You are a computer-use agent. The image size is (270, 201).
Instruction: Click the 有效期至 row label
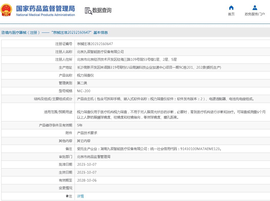pos(65,180)
